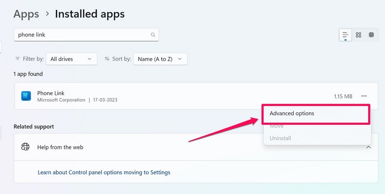Open the Learn about Control panel options link

click(x=104, y=172)
